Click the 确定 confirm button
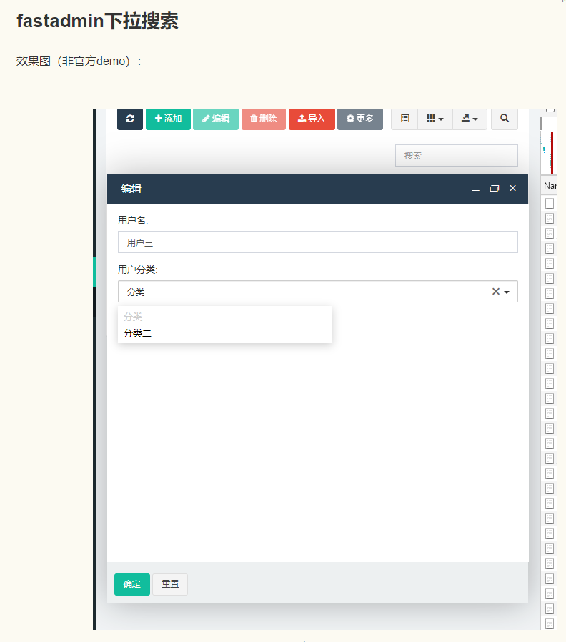 pyautogui.click(x=132, y=584)
